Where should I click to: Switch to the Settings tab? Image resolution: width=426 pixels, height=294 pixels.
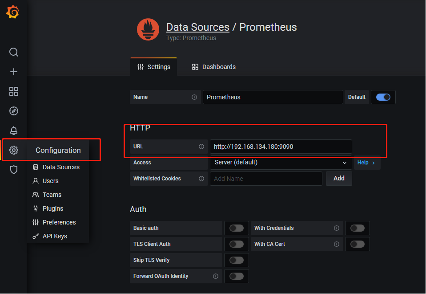pyautogui.click(x=154, y=67)
